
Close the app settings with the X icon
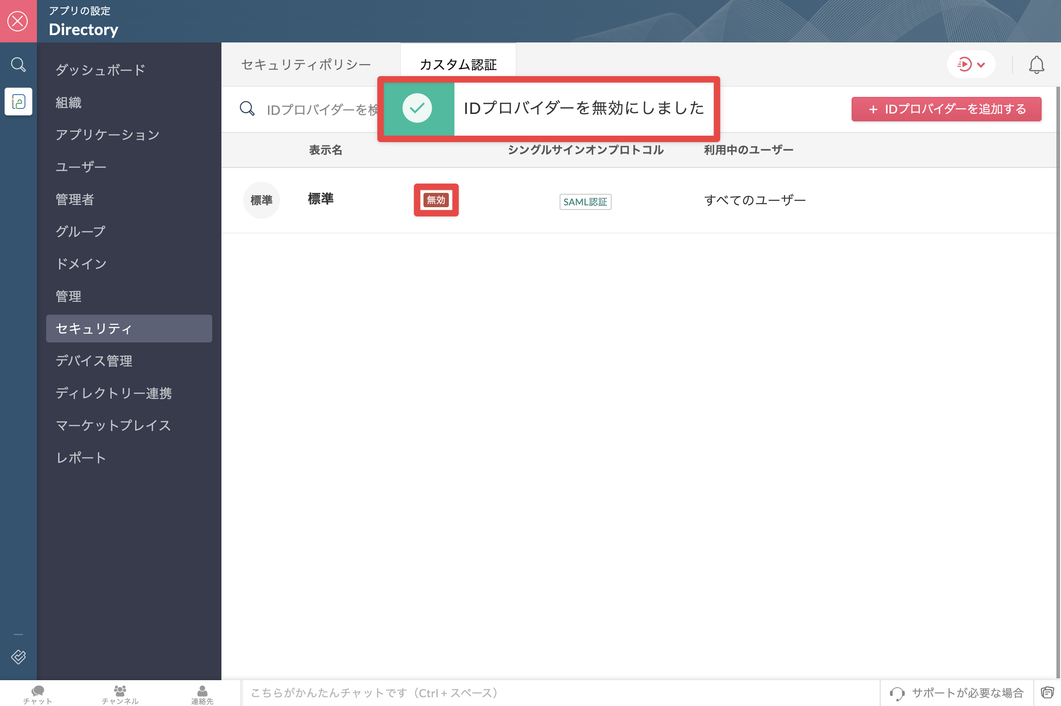pyautogui.click(x=18, y=21)
